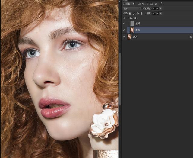Click lock position move icon
The image size is (193, 158).
(x=138, y=13)
